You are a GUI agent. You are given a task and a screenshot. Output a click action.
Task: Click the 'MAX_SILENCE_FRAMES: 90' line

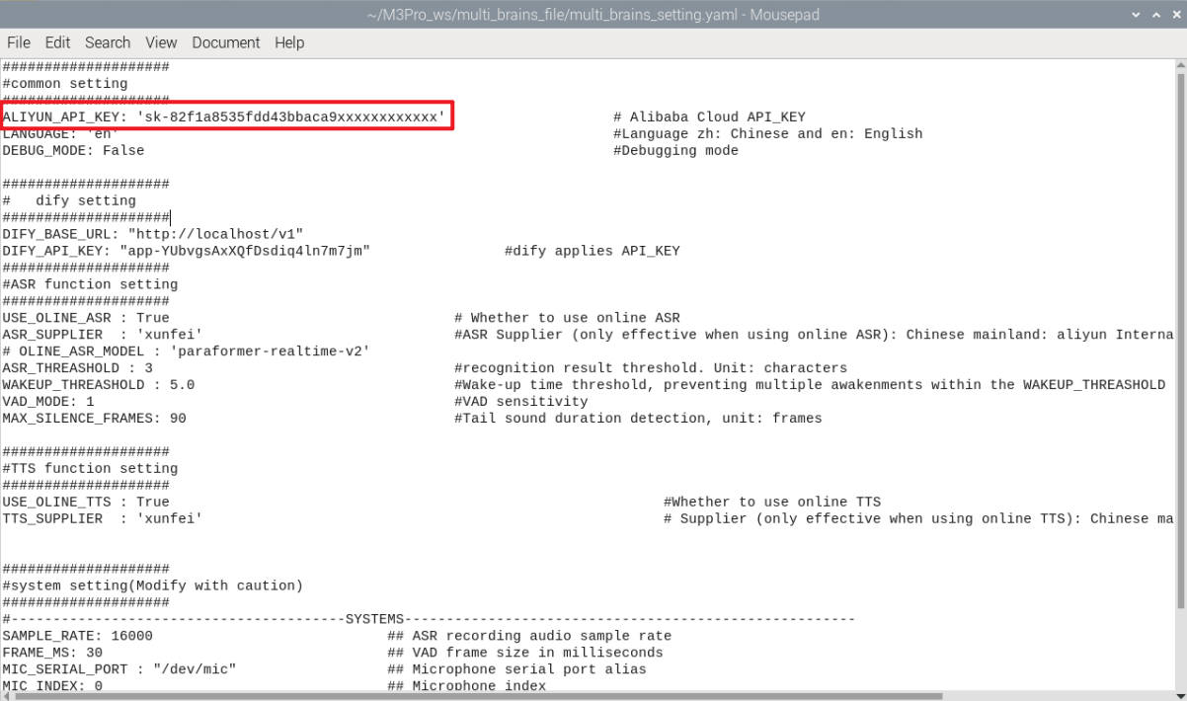(94, 419)
